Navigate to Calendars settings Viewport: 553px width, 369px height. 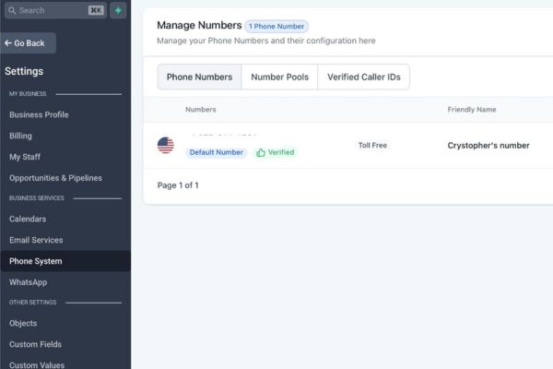[28, 219]
